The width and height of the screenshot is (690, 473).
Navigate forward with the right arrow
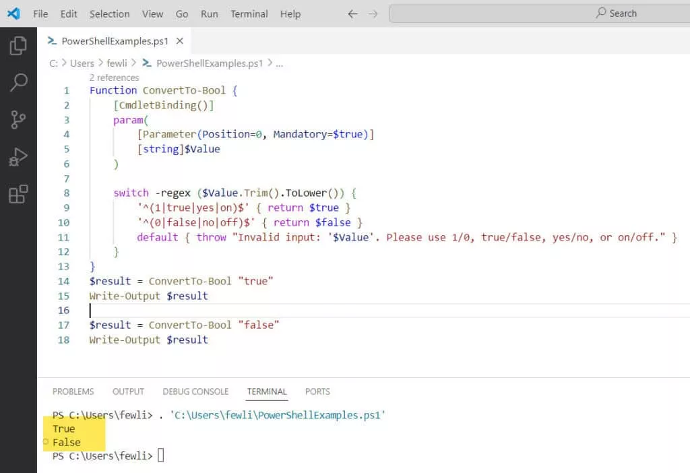pyautogui.click(x=373, y=13)
